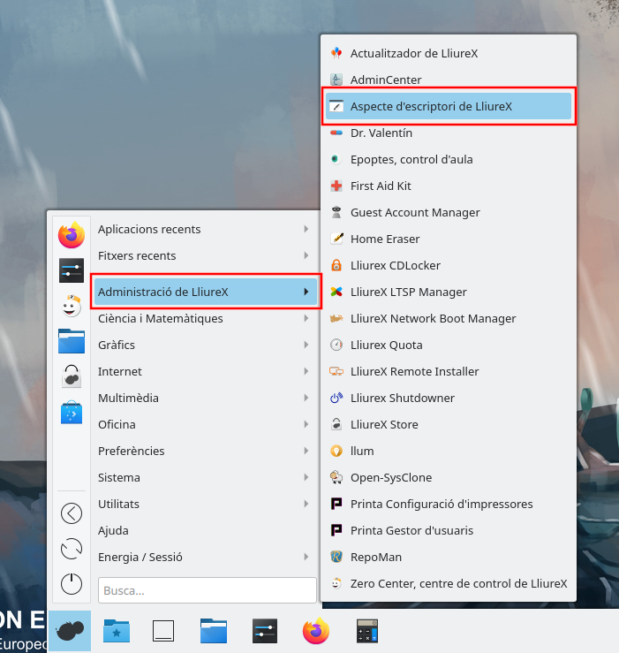Click Firefox icon in menu favorites sidebar
This screenshot has width=619, height=653.
(71, 235)
